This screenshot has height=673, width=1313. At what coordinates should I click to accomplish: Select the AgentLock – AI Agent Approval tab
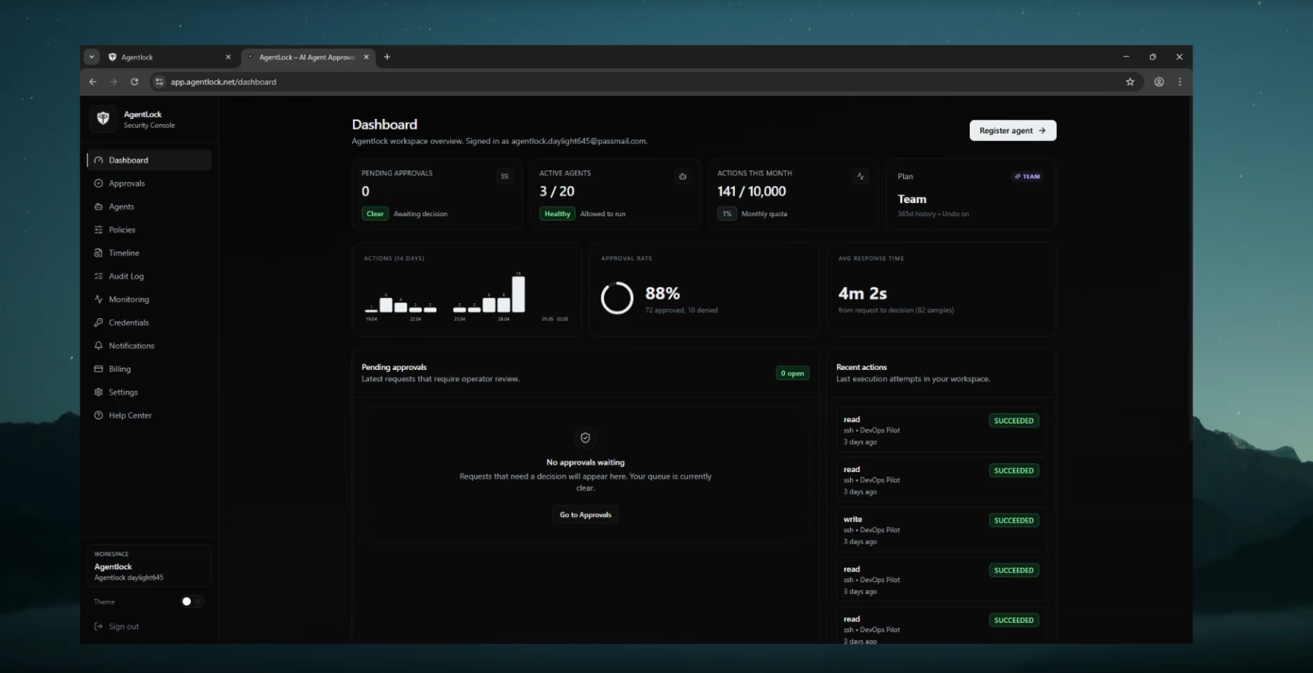[x=308, y=57]
